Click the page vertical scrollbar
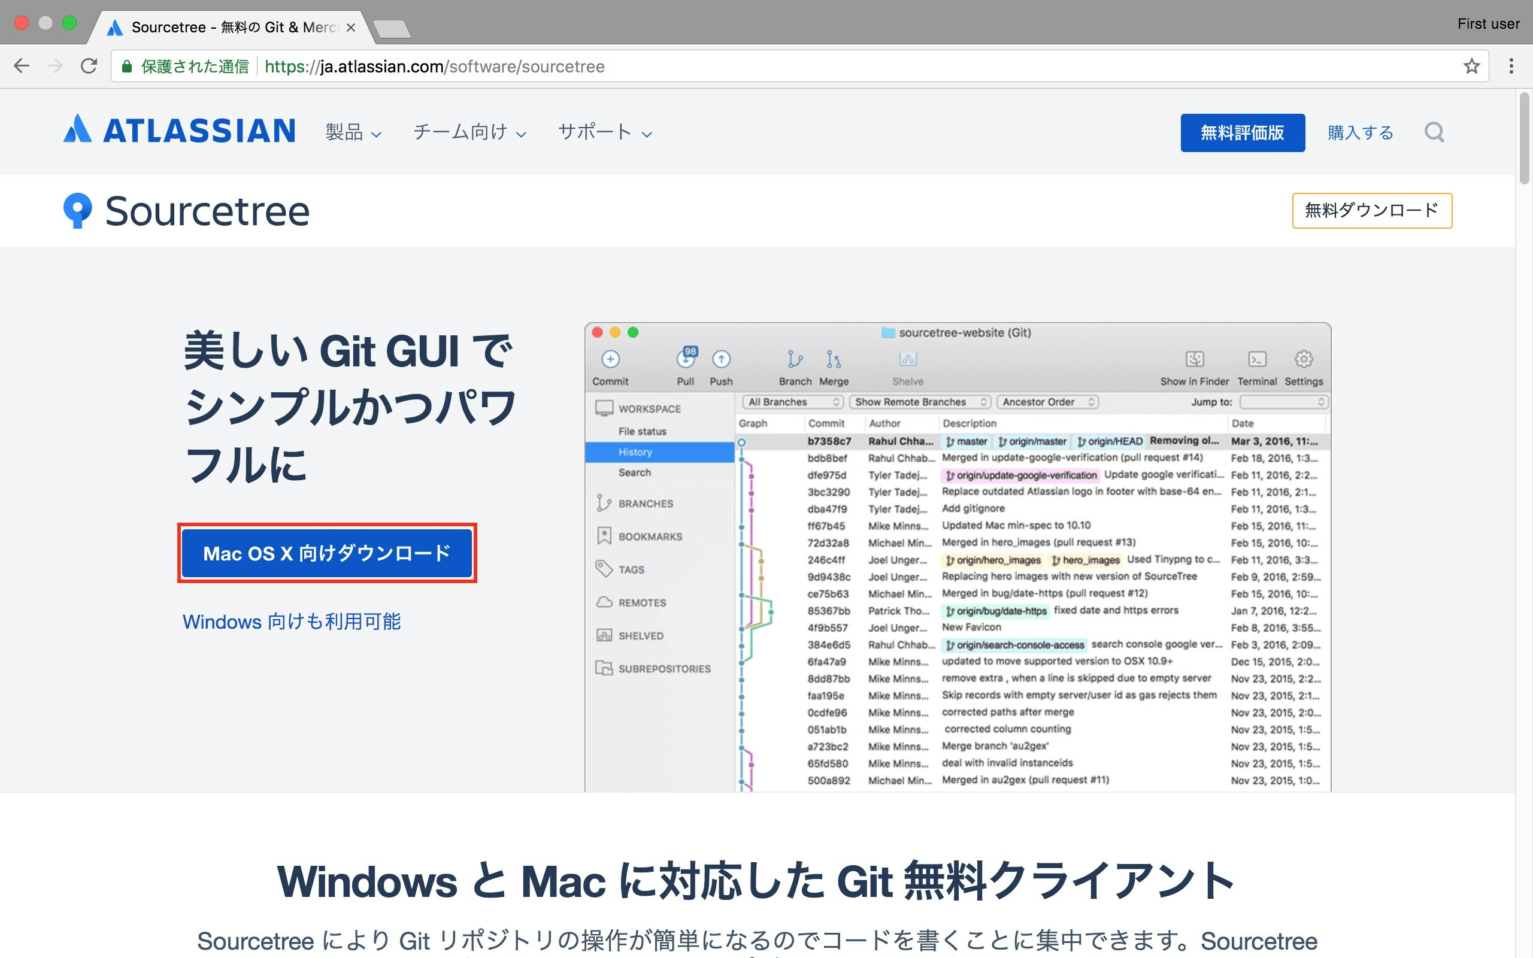The image size is (1533, 958). pyautogui.click(x=1524, y=140)
